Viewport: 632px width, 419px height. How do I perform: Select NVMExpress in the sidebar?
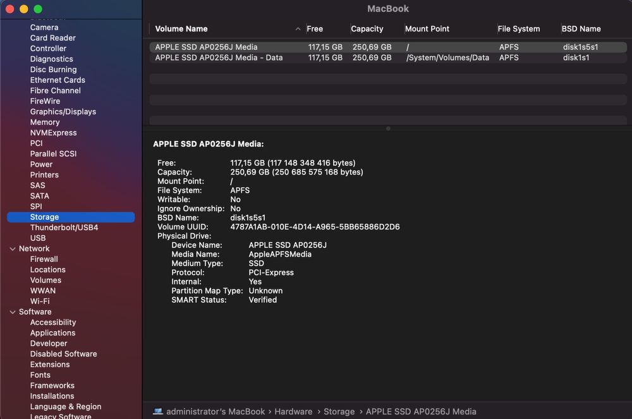click(x=53, y=133)
